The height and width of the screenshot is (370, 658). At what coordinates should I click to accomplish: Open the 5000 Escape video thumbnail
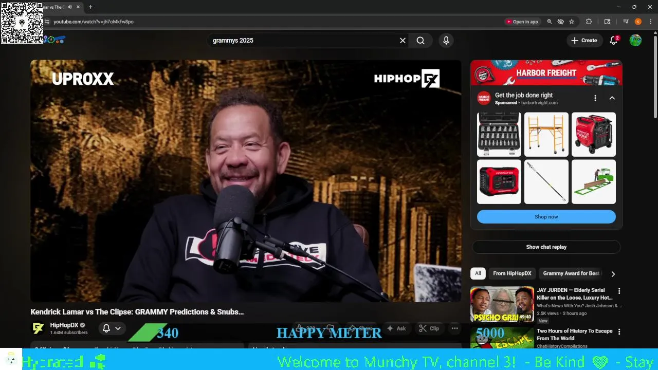click(x=502, y=338)
